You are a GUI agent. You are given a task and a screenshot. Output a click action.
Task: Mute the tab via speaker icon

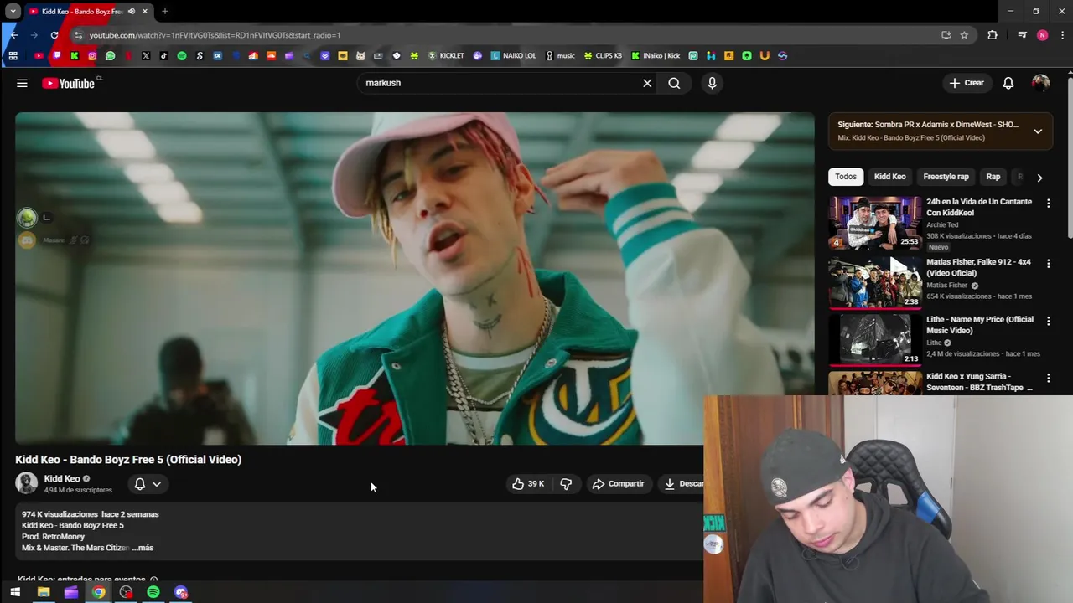tap(132, 11)
